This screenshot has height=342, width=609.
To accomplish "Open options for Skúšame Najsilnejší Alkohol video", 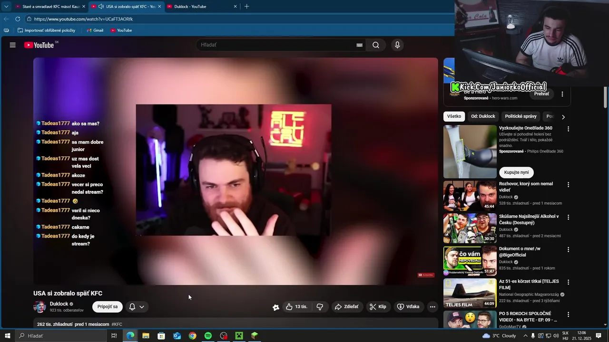I will [x=568, y=217].
